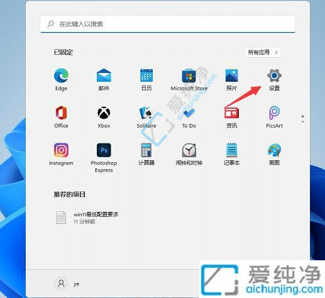The height and width of the screenshot is (298, 325).
Task: Click the 所有应用 all apps button
Action: coord(263,52)
